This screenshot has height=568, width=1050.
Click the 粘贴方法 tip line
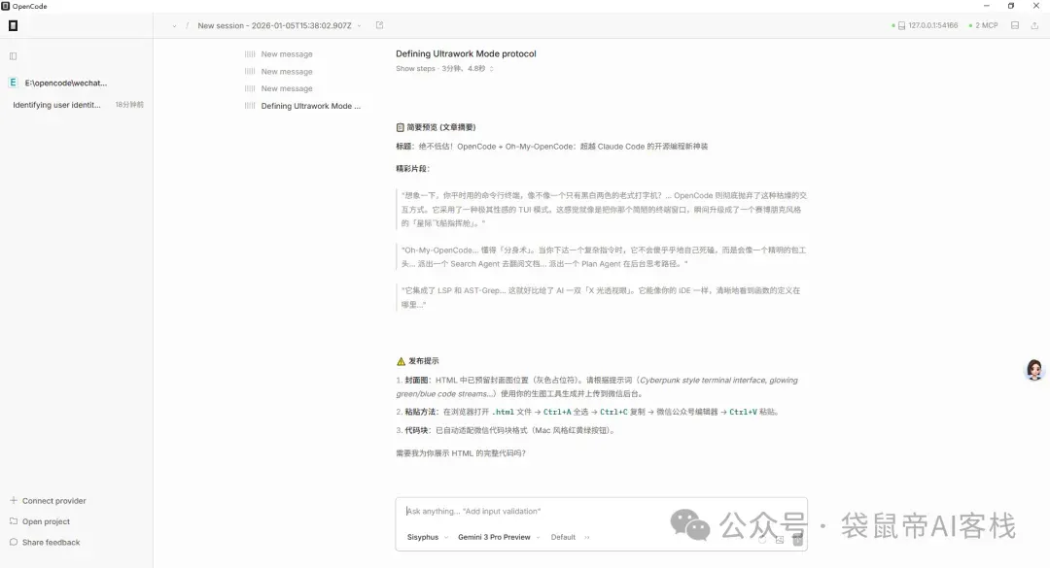pyautogui.click(x=587, y=412)
